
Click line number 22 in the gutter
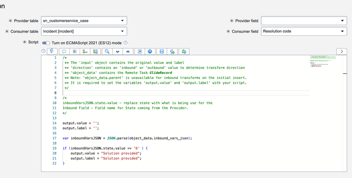pos(54,164)
